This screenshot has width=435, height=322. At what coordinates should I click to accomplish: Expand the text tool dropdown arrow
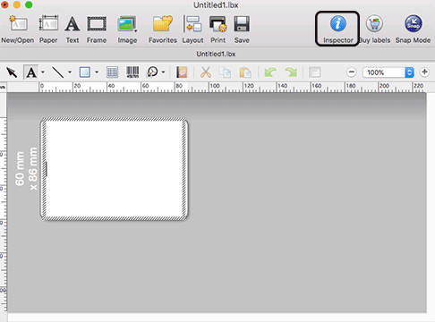tap(43, 72)
